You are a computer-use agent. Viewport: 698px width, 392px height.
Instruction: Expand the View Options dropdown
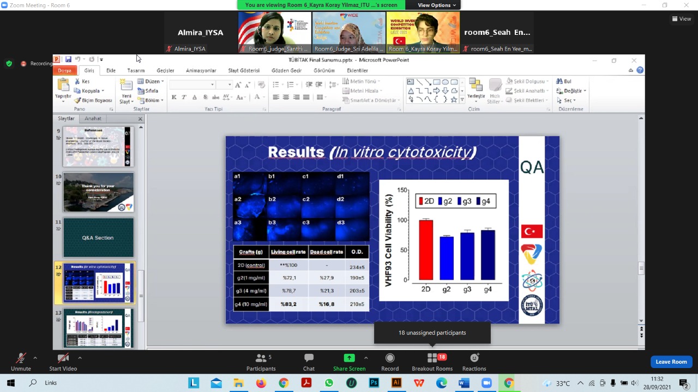coord(437,5)
